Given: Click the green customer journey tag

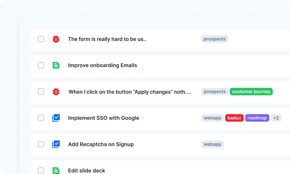Looking at the screenshot, I should click(x=251, y=92).
